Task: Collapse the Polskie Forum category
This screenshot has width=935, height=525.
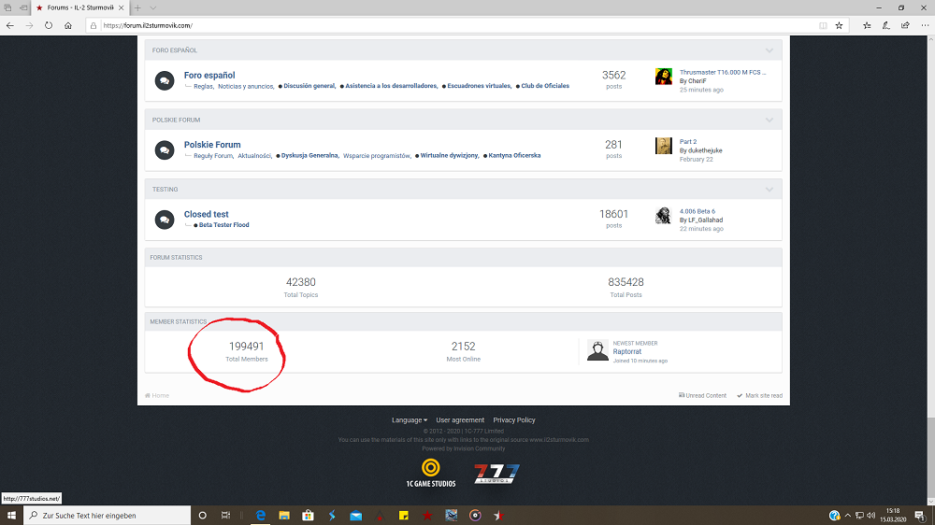Action: click(770, 121)
